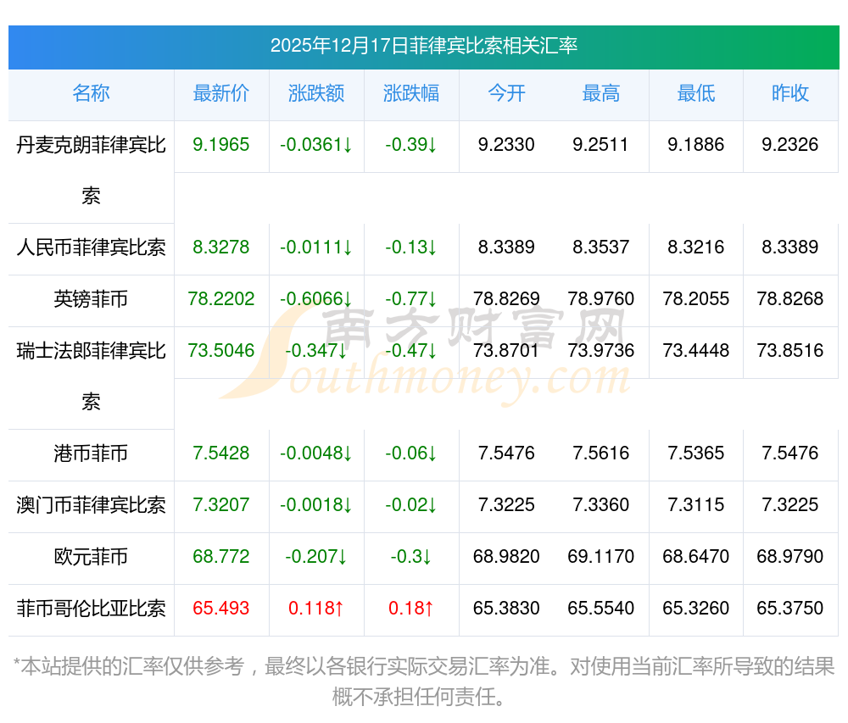Select the 昨收 column header
This screenshot has width=848, height=723.
coord(790,93)
